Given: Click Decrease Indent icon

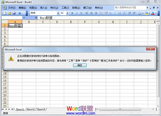Looking at the screenshot, I should [x=130, y=13].
